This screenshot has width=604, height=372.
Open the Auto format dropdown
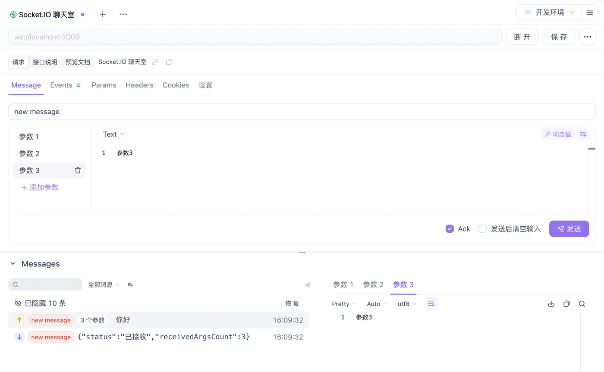[377, 304]
